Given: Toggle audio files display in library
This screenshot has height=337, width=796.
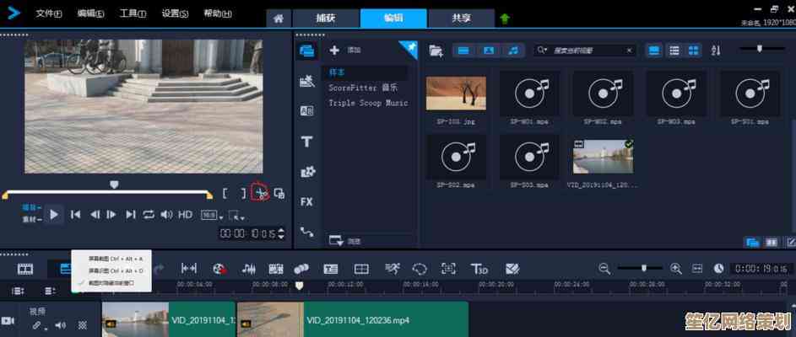Looking at the screenshot, I should 512,51.
